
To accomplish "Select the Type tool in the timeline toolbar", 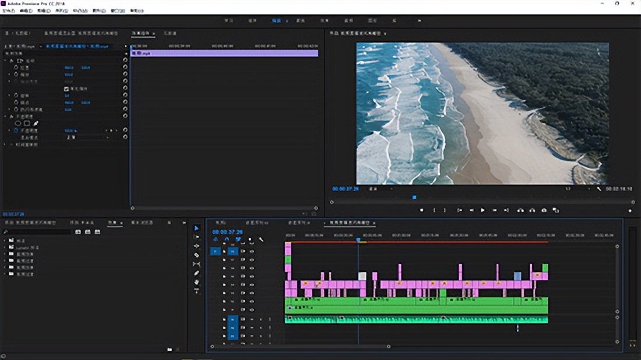I will click(x=196, y=291).
